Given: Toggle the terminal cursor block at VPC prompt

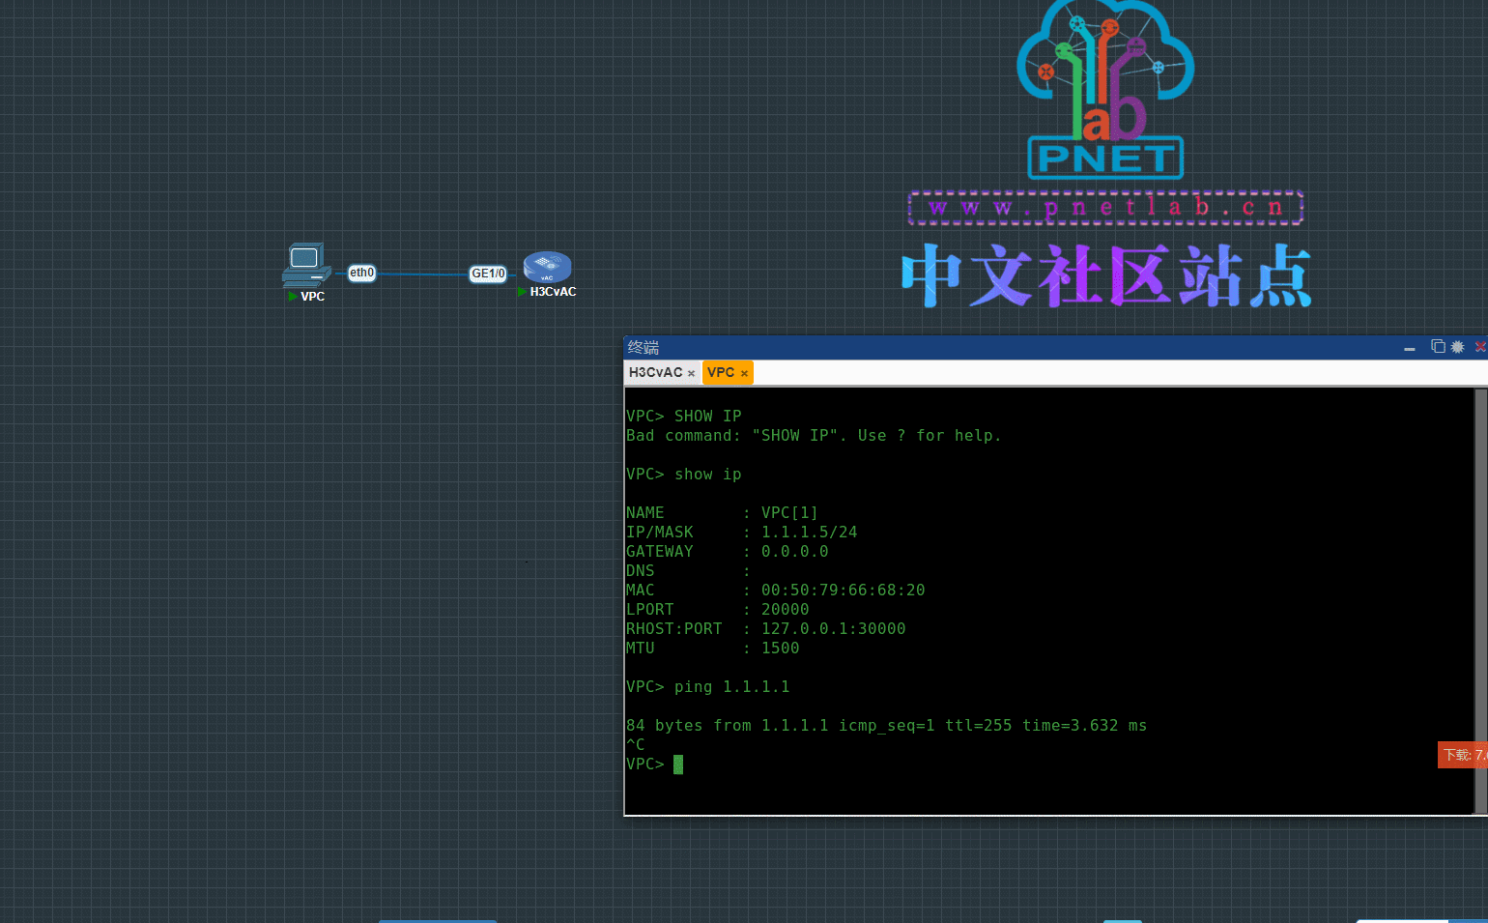Looking at the screenshot, I should pos(679,764).
